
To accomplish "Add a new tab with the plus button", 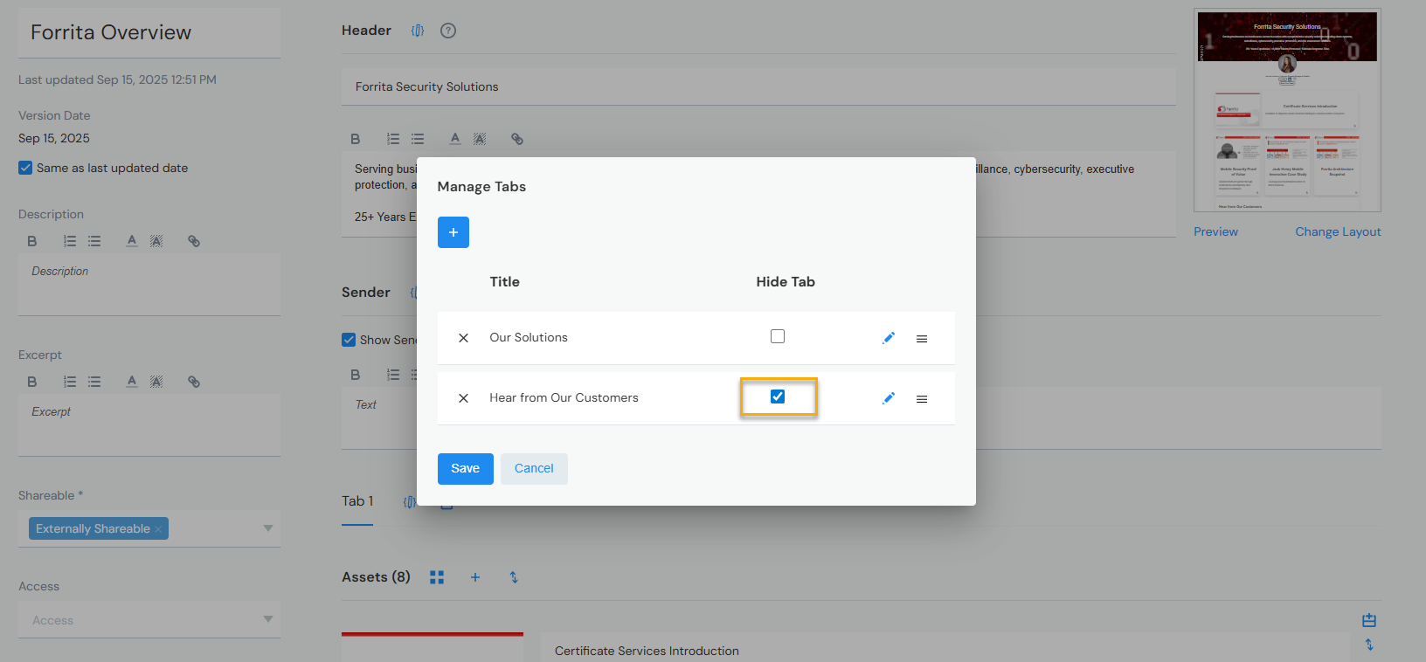I will (453, 232).
